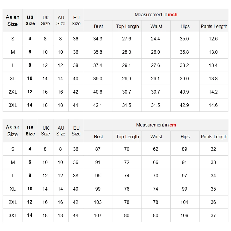The image size is (231, 231).
Task: Click the red 'inch' word in header
Action: point(173,15)
